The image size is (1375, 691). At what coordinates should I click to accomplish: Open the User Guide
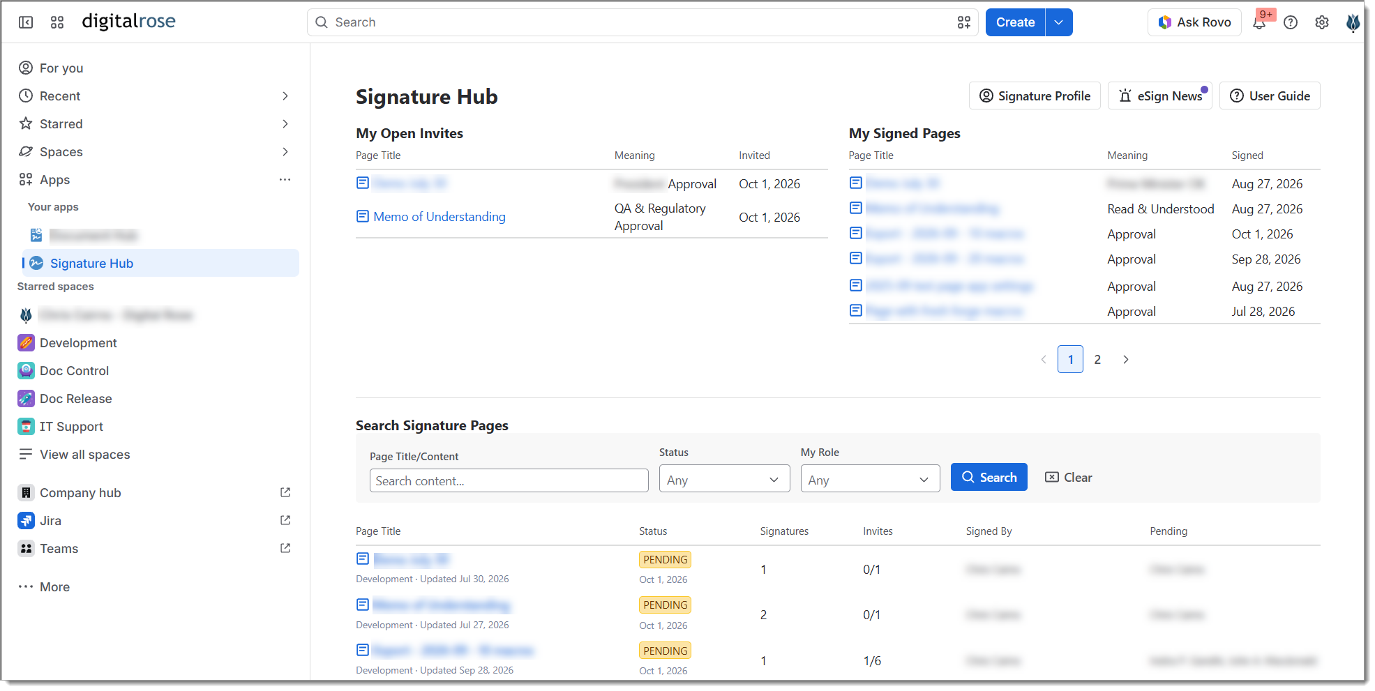click(1270, 96)
